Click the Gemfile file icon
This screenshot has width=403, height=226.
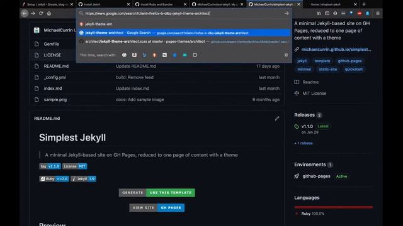(37, 44)
